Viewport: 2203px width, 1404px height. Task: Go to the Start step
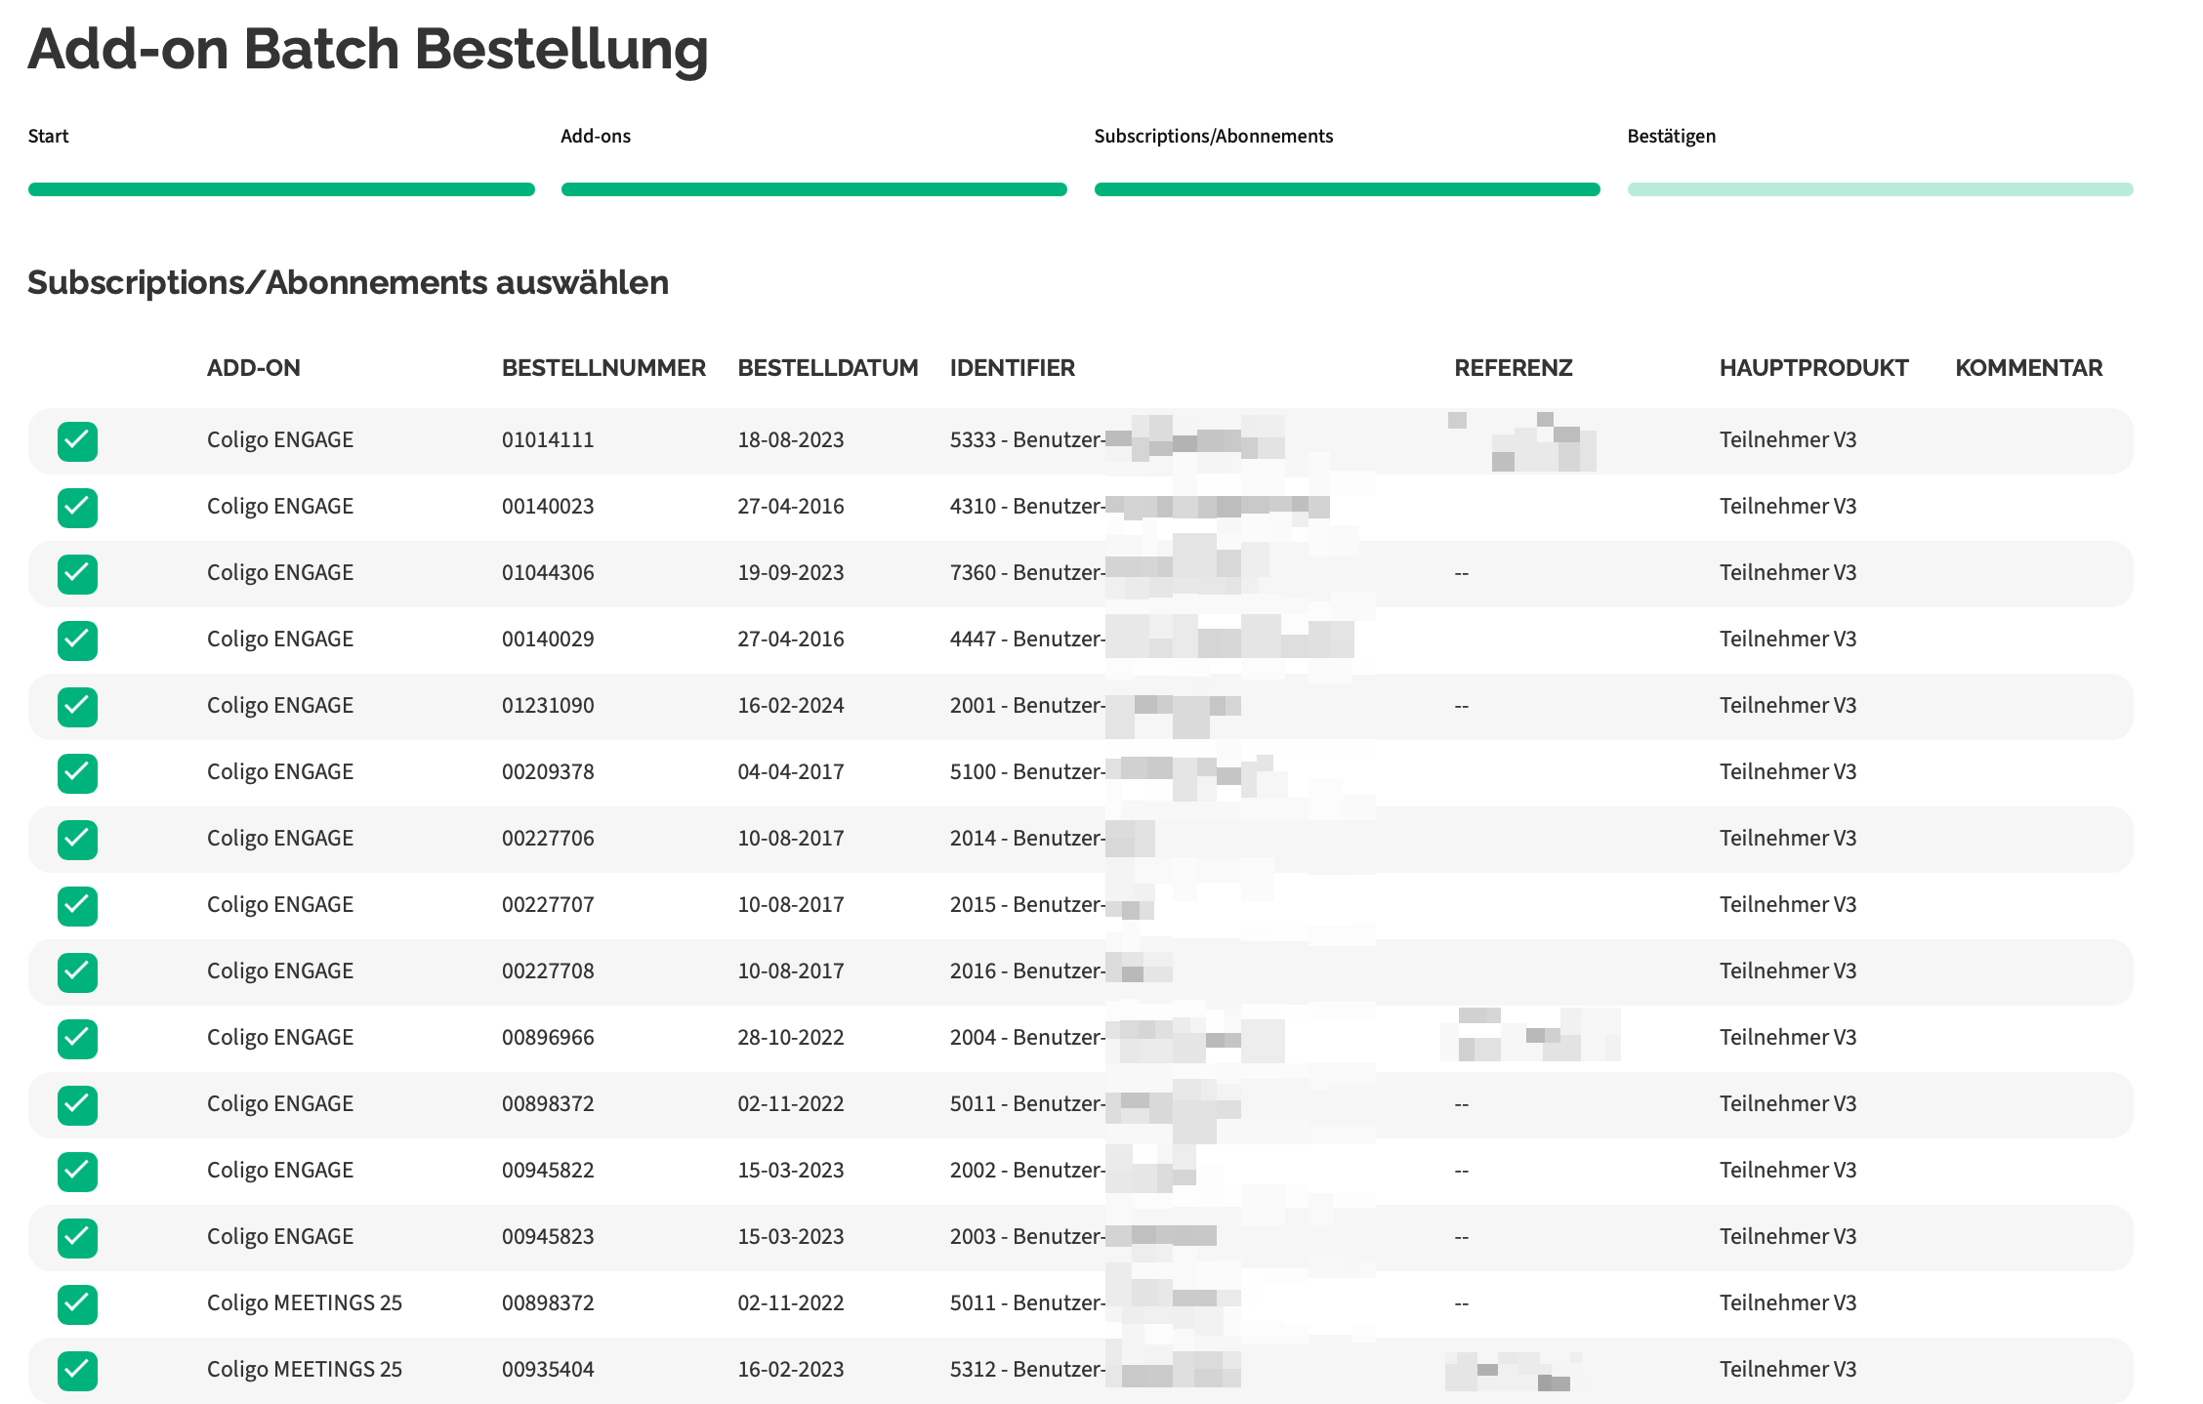point(49,136)
